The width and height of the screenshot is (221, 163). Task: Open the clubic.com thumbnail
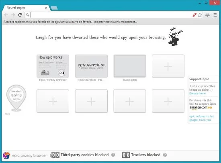(130, 66)
